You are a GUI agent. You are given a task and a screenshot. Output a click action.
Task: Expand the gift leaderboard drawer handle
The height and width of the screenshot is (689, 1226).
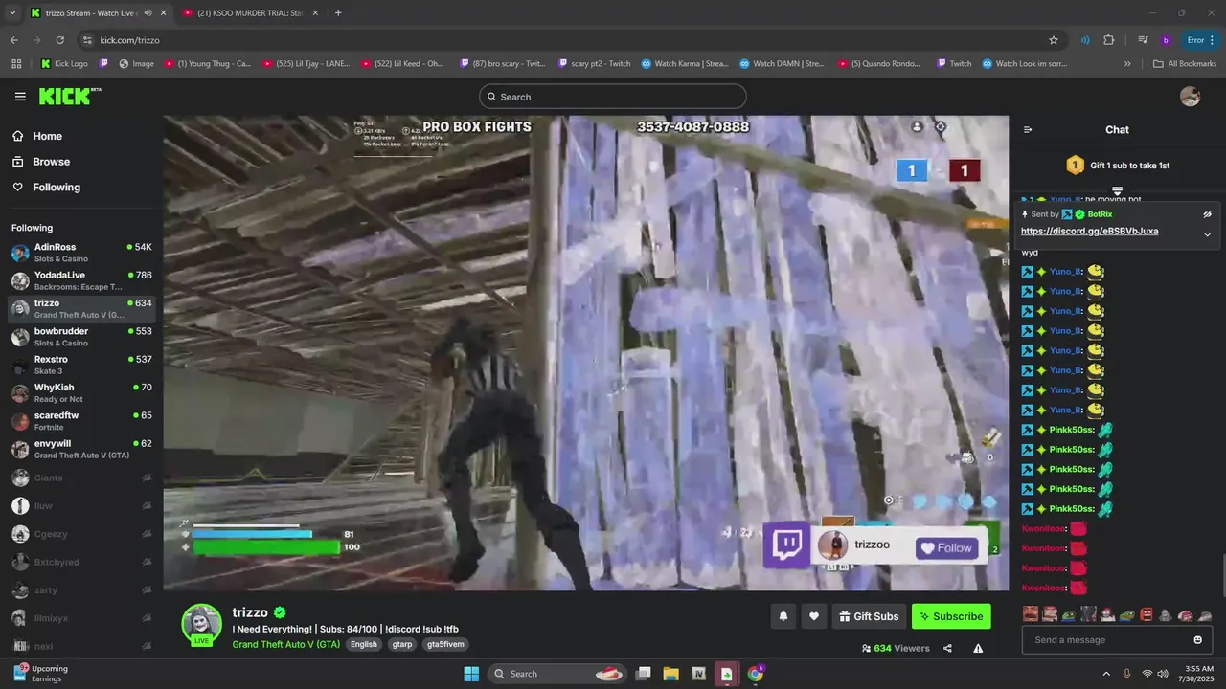point(1117,191)
